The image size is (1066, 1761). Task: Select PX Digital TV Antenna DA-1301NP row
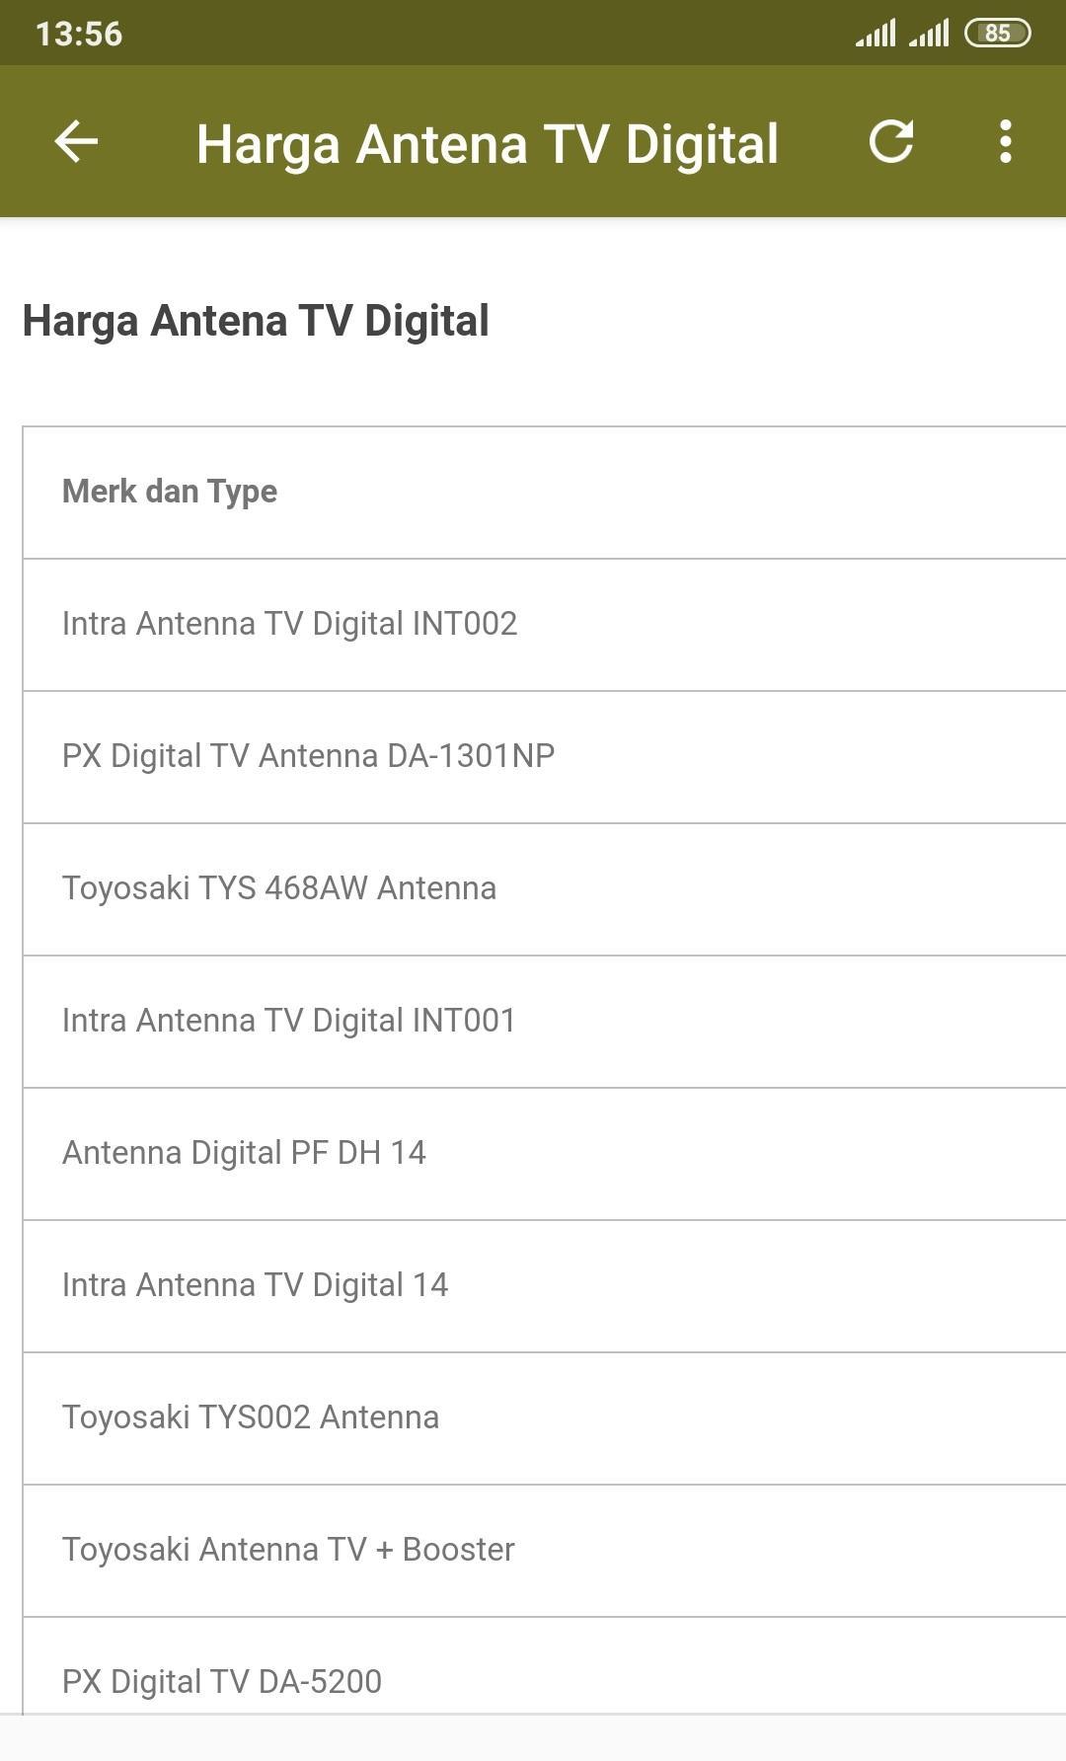[x=544, y=757]
